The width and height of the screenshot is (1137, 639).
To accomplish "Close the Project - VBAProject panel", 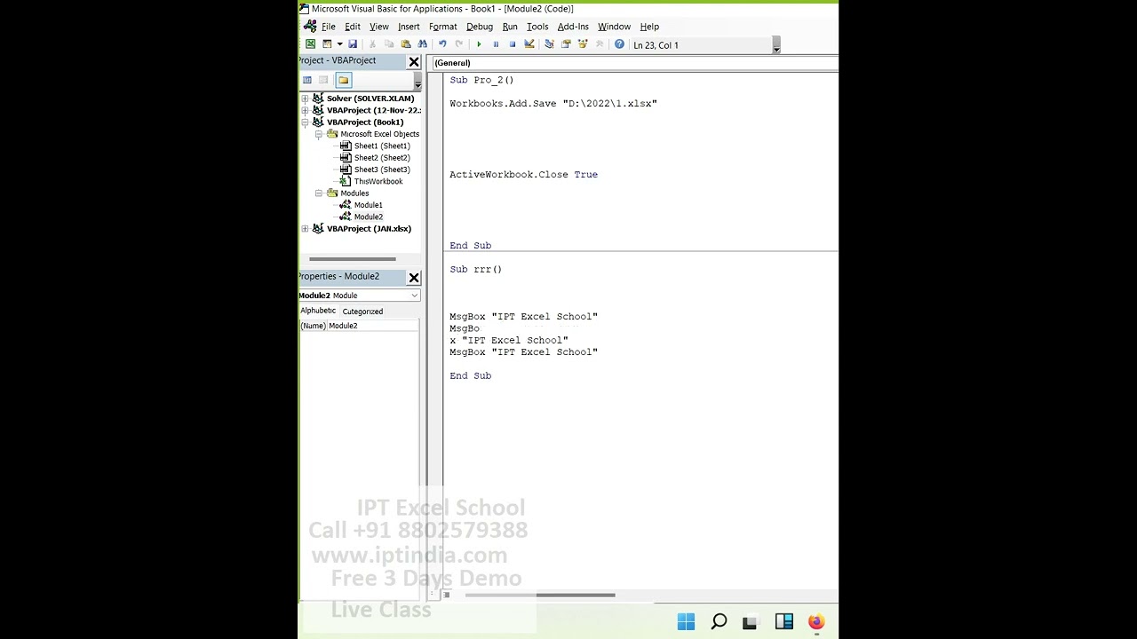I will [x=414, y=62].
